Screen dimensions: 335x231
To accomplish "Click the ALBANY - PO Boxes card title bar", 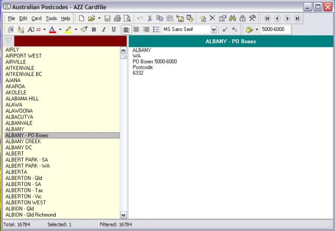I will coord(231,41).
